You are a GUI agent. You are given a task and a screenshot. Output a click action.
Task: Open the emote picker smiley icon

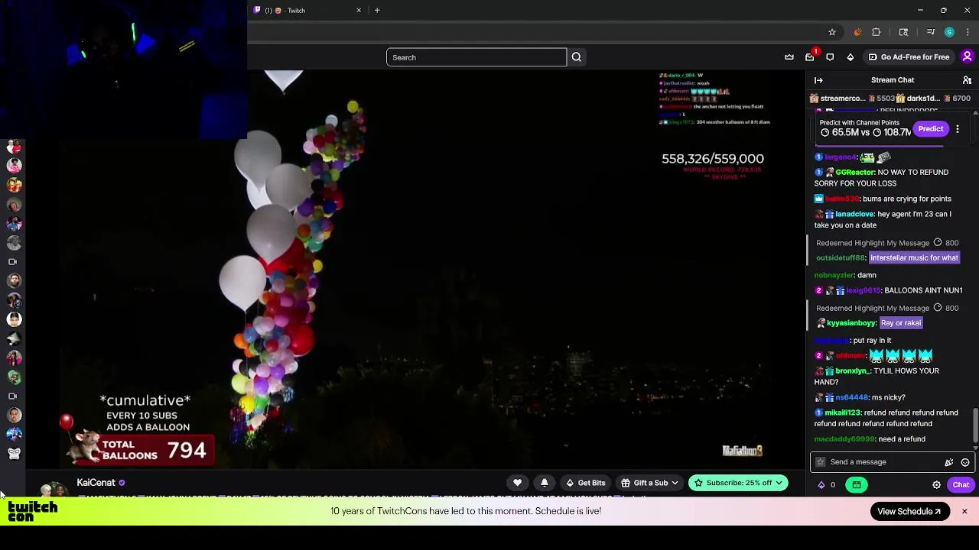[x=965, y=462]
